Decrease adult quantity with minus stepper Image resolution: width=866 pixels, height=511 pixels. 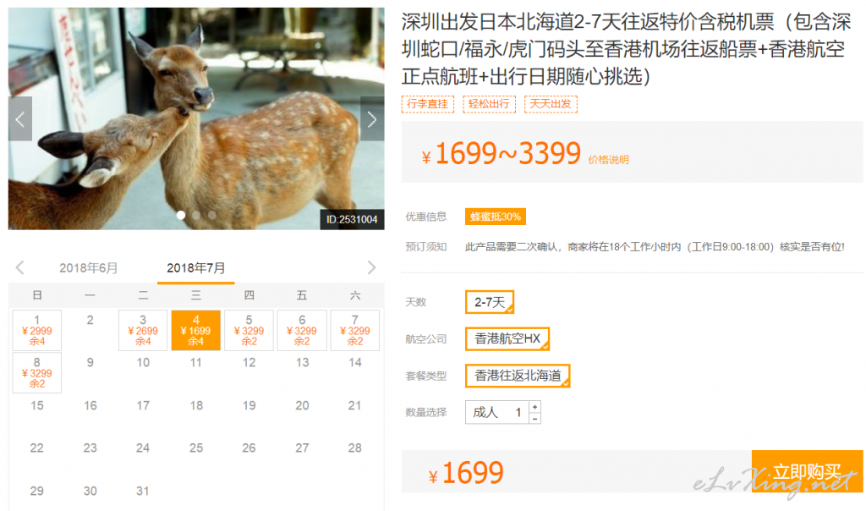(534, 418)
